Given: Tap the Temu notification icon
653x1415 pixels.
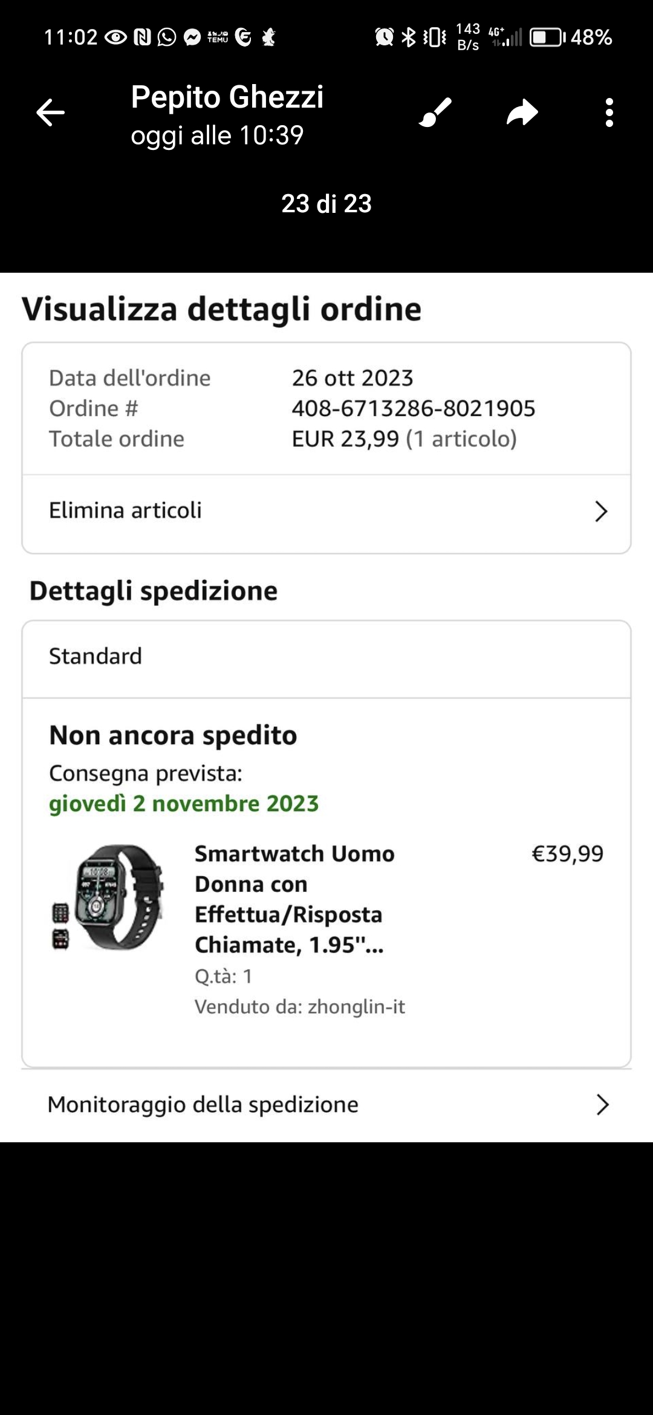Looking at the screenshot, I should click(x=218, y=37).
